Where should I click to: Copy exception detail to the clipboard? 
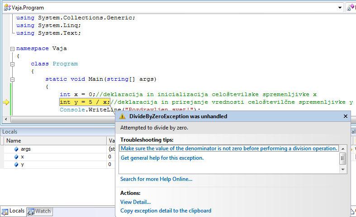click(x=166, y=211)
